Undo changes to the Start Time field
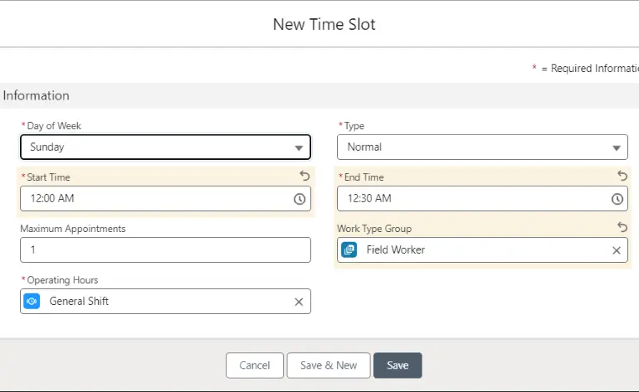The height and width of the screenshot is (392, 639). pos(304,177)
